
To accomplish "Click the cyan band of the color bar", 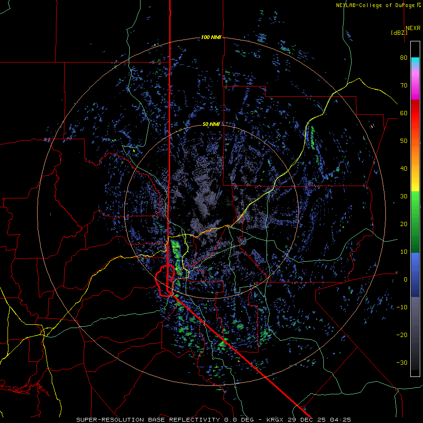I will (415, 62).
